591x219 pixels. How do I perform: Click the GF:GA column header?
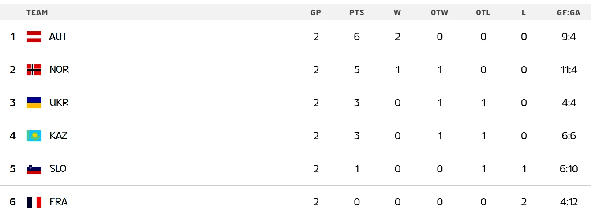(569, 12)
